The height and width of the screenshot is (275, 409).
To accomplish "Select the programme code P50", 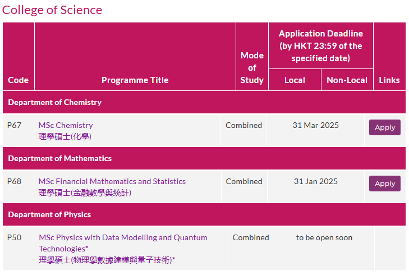I will 14,237.
